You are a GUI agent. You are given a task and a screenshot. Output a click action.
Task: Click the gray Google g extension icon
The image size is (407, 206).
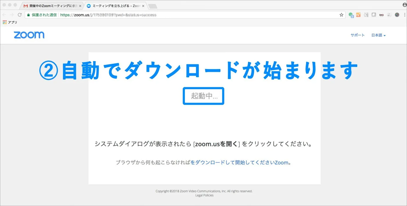coord(366,15)
